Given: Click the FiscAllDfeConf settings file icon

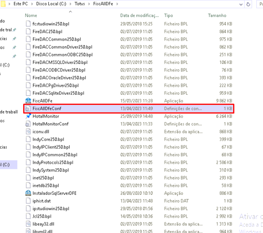Looking at the screenshot, I should 29,108.
